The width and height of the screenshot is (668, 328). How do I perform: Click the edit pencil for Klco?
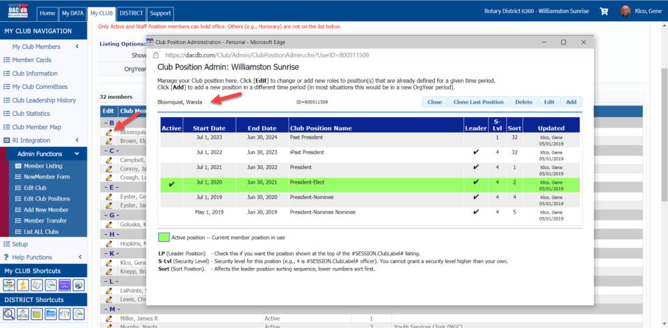(109, 263)
